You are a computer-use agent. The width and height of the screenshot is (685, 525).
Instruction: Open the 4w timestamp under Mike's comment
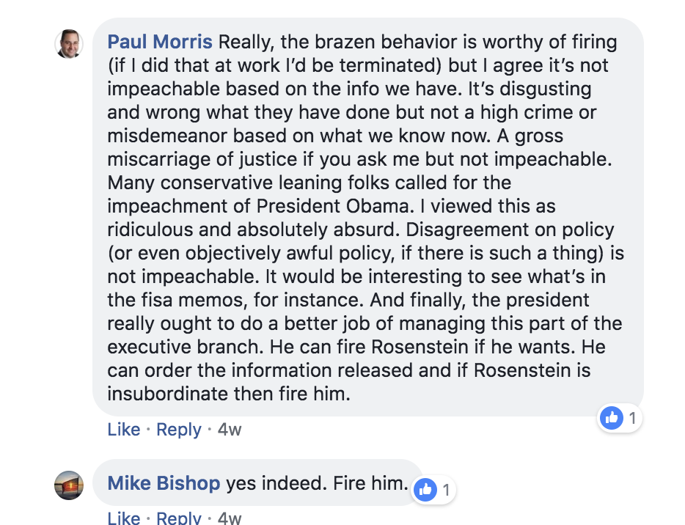[230, 518]
